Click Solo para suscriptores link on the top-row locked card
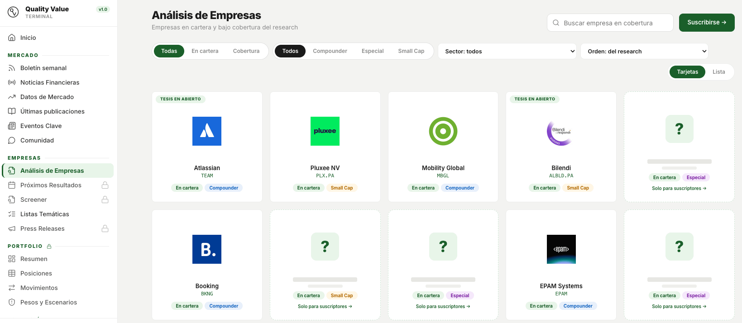Screen dimensions: 742x323 [679, 188]
